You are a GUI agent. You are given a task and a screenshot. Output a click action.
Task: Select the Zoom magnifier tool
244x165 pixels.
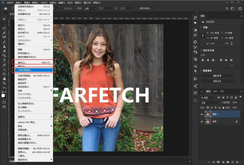pyautogui.click(x=4, y=83)
